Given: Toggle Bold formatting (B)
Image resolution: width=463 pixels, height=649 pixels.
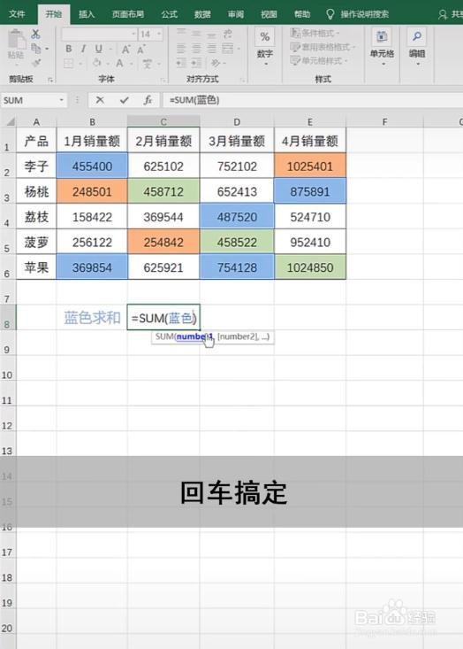Looking at the screenshot, I should 69,49.
